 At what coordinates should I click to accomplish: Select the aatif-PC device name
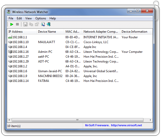(43, 57)
